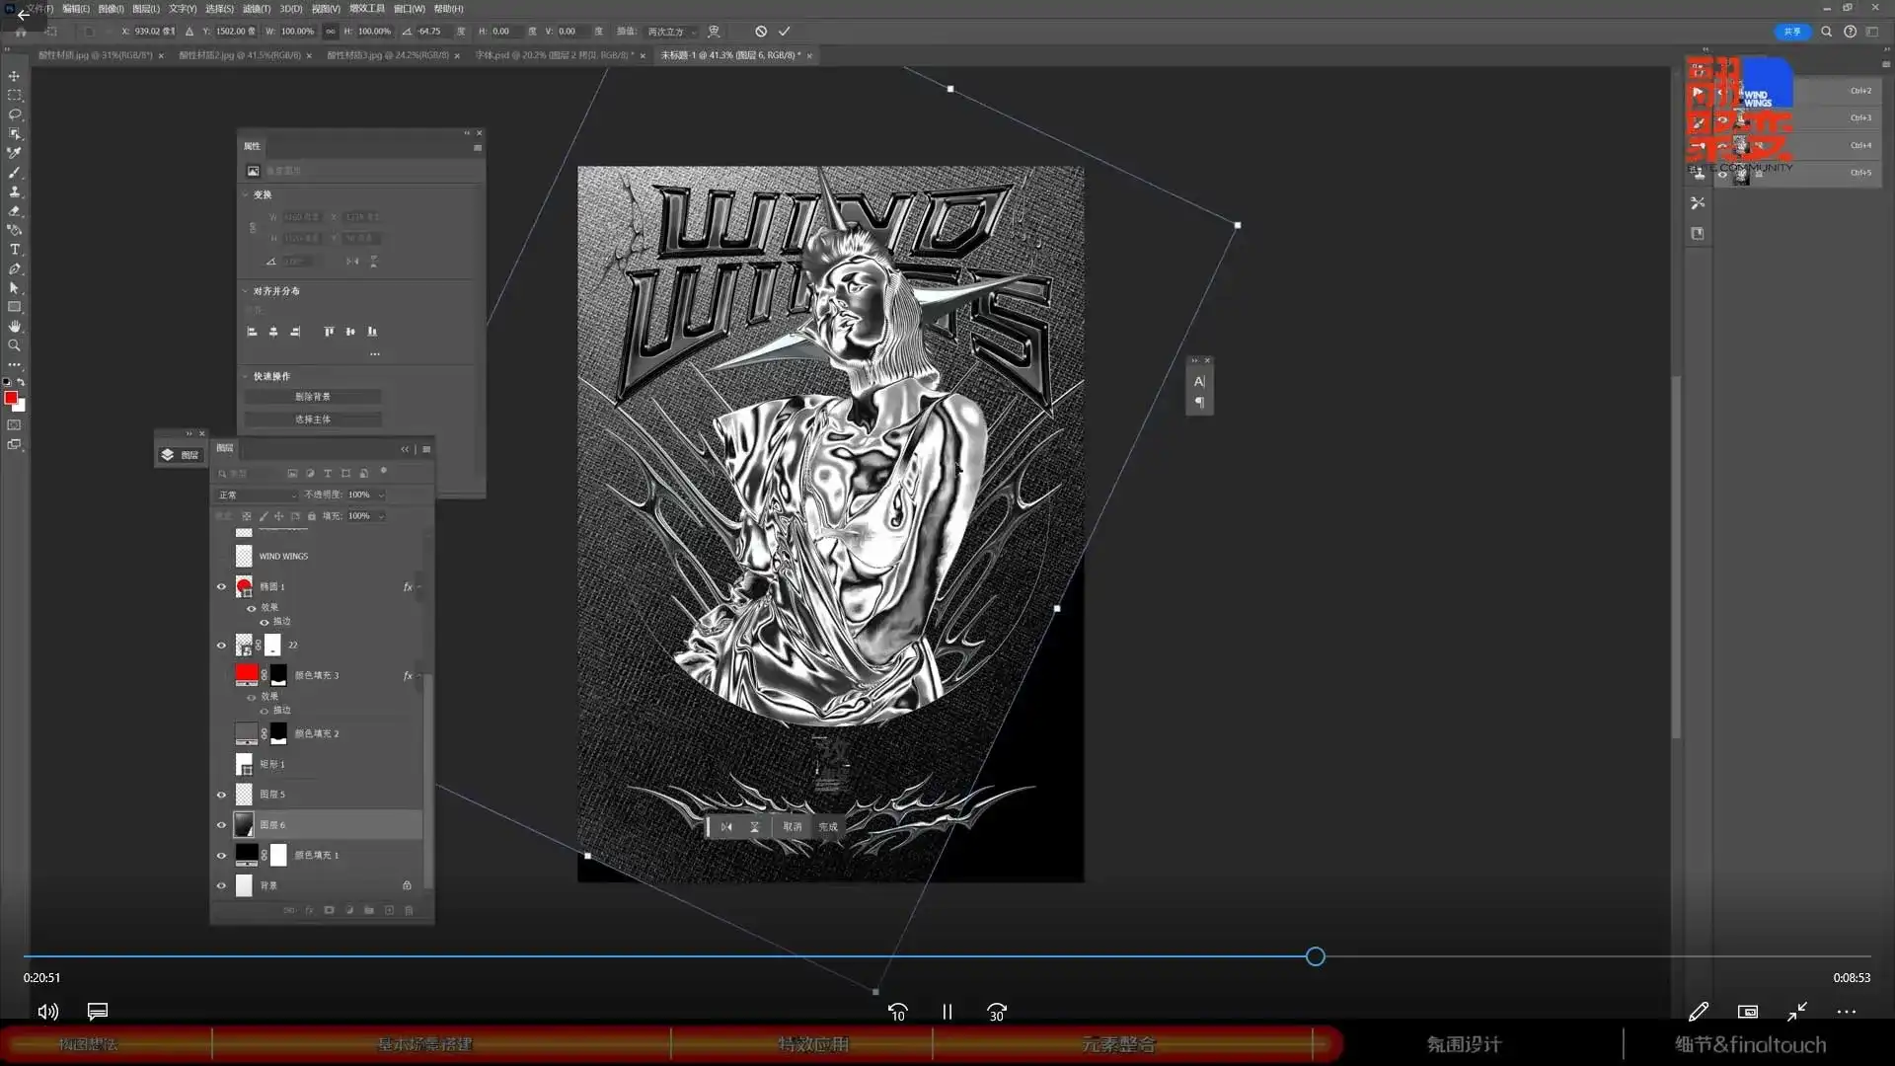Click the 删除背景 quick action button

[313, 397]
